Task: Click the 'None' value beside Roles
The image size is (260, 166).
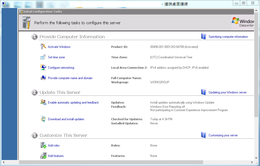Action: pos(154,145)
